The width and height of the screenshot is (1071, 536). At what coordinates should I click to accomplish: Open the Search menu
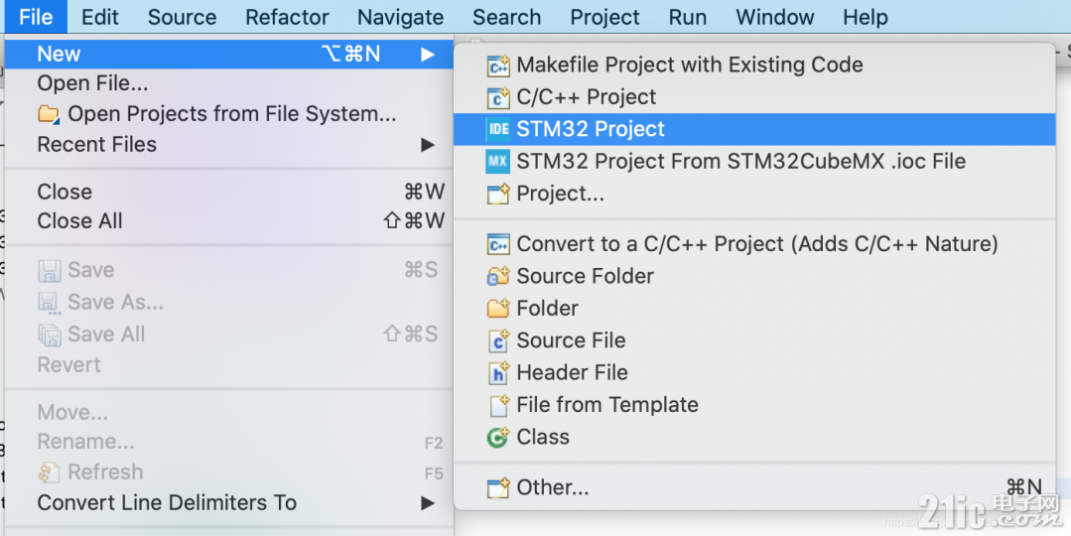pos(507,17)
